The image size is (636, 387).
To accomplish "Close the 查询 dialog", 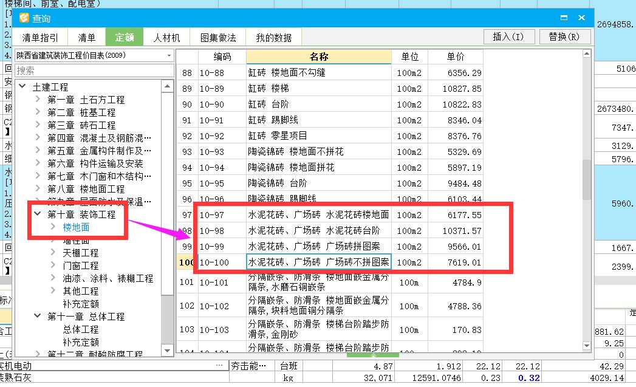I will tap(582, 18).
